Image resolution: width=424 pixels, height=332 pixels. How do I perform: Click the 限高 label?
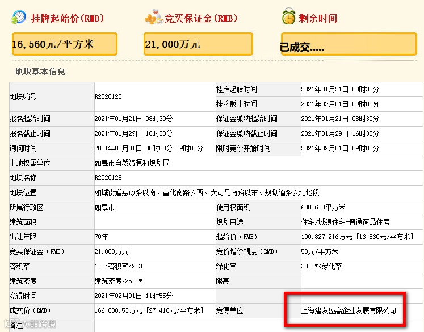tap(223, 281)
